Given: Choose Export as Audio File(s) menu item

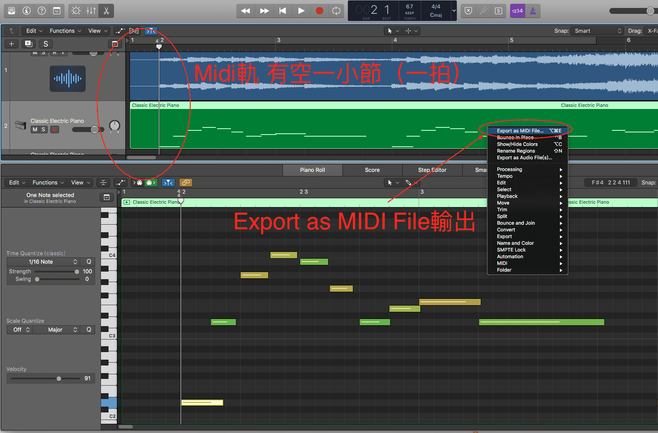Looking at the screenshot, I should point(528,158).
